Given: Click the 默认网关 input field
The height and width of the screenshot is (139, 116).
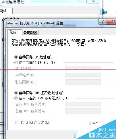Looking at the screenshot, I should [83, 82].
